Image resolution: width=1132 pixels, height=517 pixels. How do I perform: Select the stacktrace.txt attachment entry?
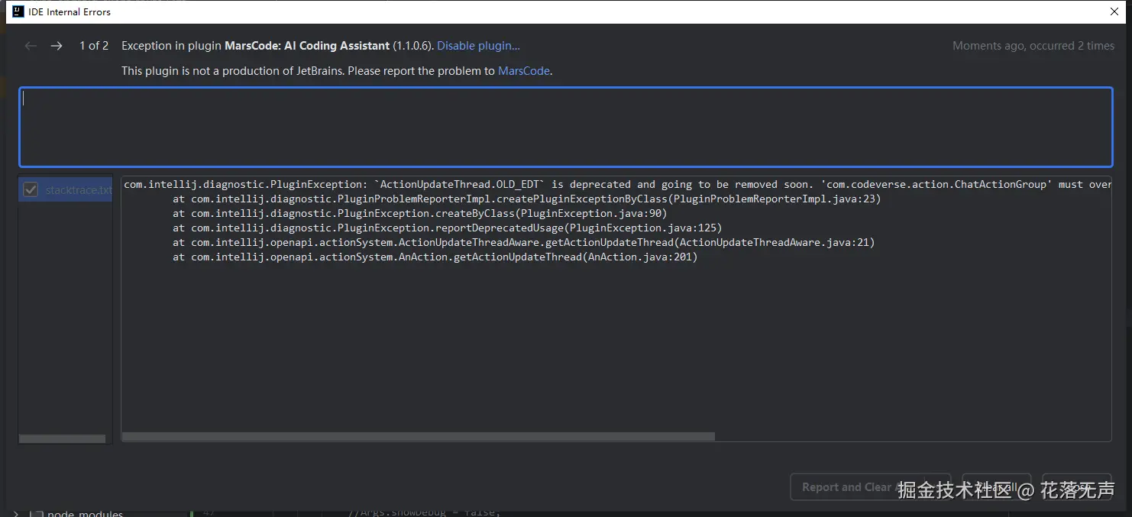[x=66, y=189]
